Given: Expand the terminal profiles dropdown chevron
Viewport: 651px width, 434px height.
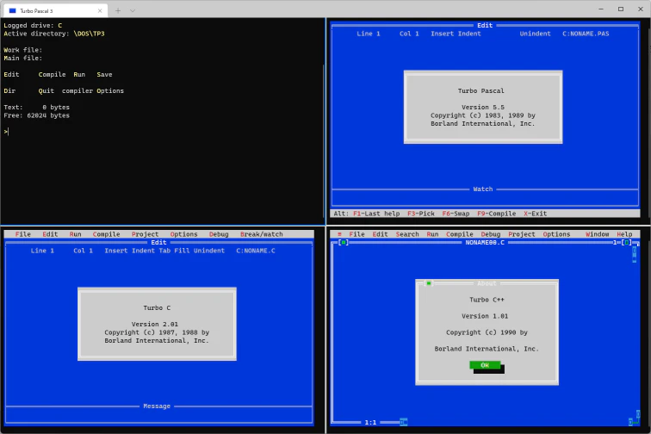Looking at the screenshot, I should coord(133,11).
